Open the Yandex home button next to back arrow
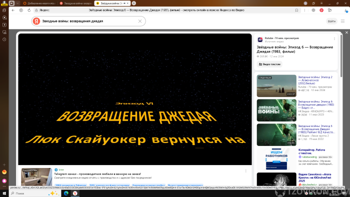This screenshot has height=197, width=350. click(x=21, y=10)
